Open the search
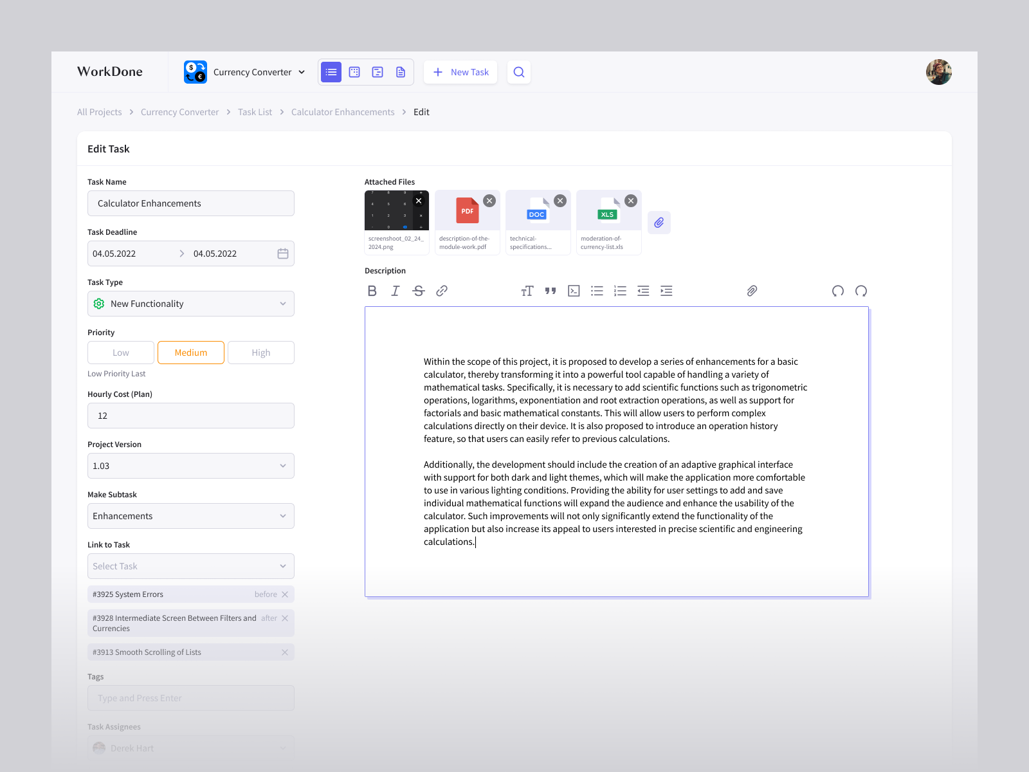 click(x=519, y=72)
